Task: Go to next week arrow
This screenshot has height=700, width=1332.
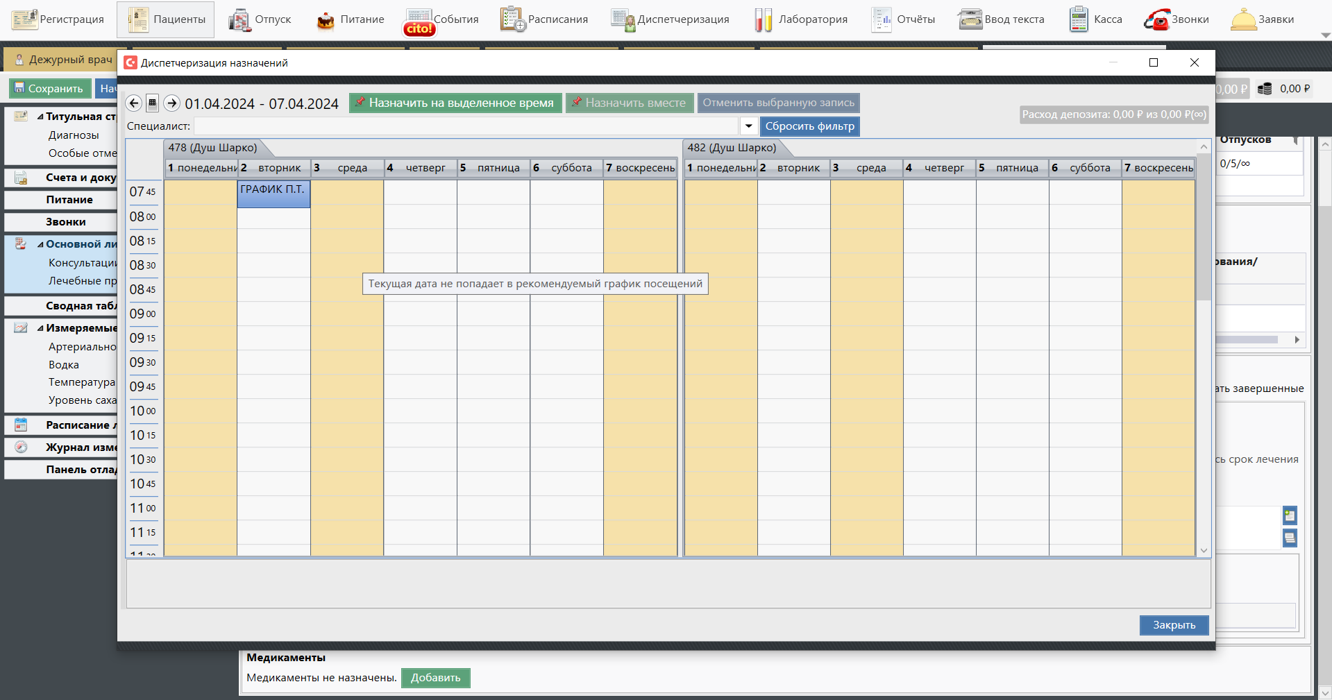Action: tap(171, 103)
